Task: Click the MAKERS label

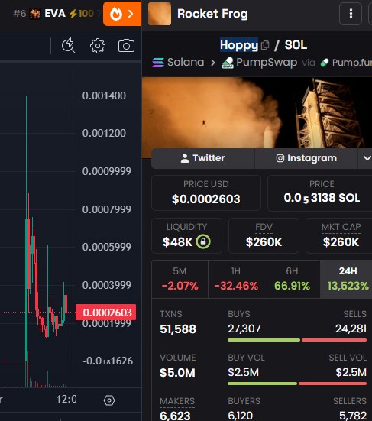Action: [x=177, y=401]
